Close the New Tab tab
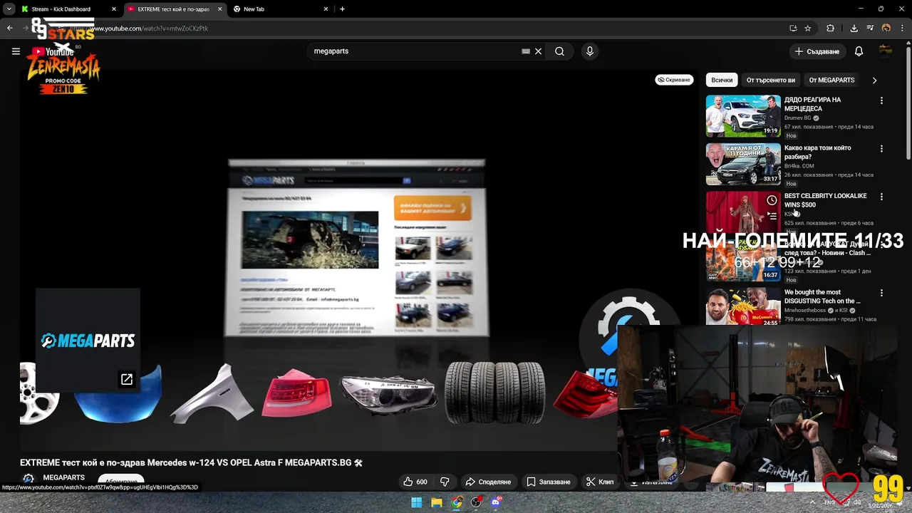Image resolution: width=912 pixels, height=513 pixels. 326,9
